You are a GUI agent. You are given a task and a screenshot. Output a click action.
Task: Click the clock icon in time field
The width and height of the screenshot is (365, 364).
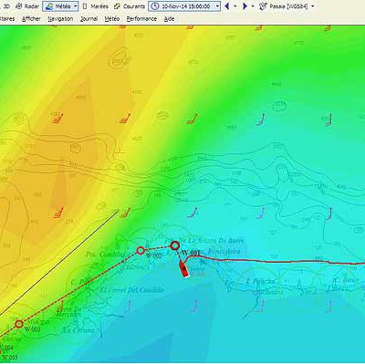[x=155, y=6]
